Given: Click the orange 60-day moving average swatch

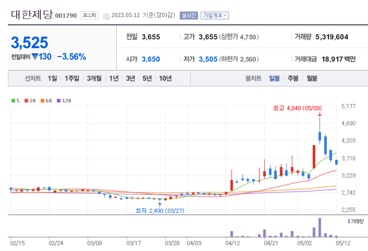Looking at the screenshot, I should coord(43,100).
